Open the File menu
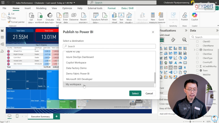219x123 pixels. (x=4, y=8)
